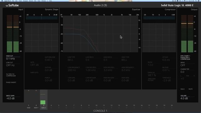The height and width of the screenshot is (113, 201).
Task: Open the Help menu in menu bar
Action: 51,1
